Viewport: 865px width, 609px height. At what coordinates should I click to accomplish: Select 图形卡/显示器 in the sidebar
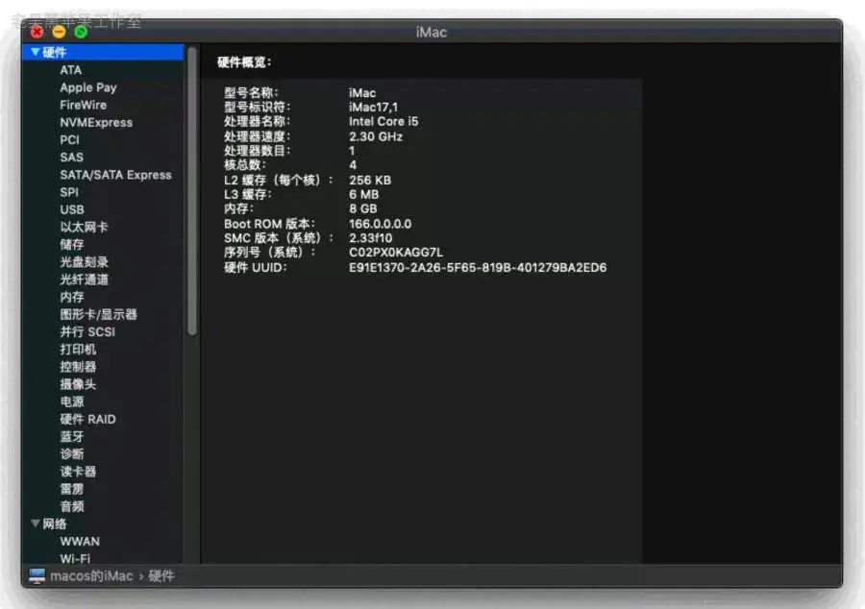coord(98,314)
